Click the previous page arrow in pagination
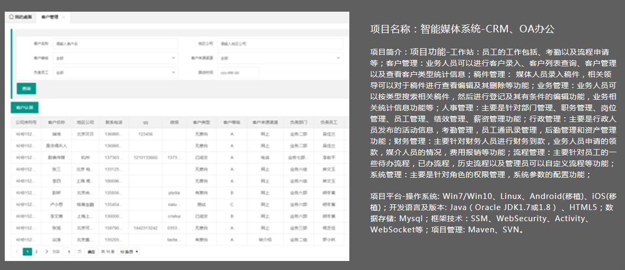The image size is (625, 270). click(17, 251)
